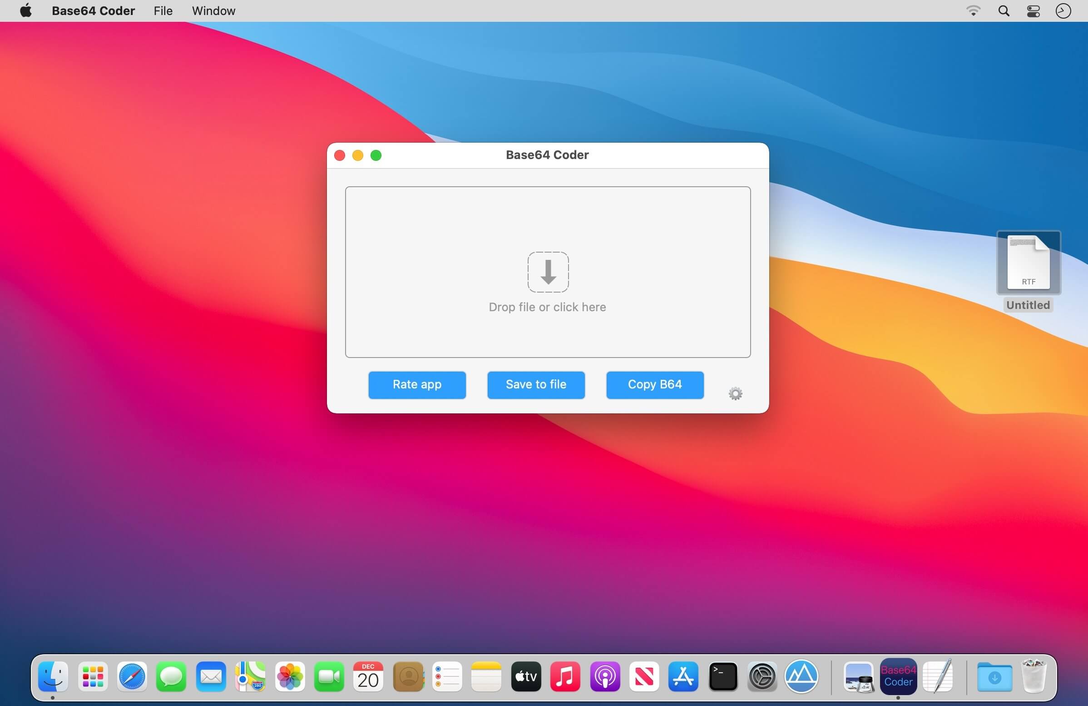Open Finder from the Dock
This screenshot has width=1088, height=706.
(x=53, y=676)
